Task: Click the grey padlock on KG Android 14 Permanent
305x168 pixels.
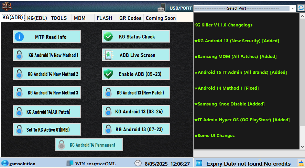Action: click(62, 145)
